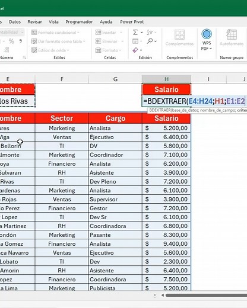Open the Programador tab
This screenshot has height=308, width=247.
click(79, 22)
